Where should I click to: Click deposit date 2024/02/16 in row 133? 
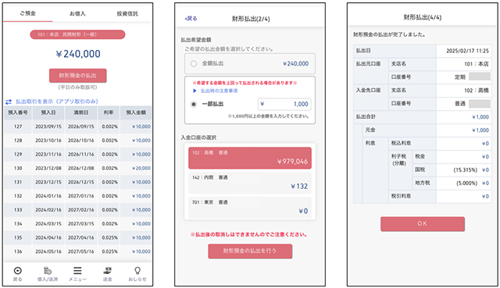pyautogui.click(x=48, y=210)
